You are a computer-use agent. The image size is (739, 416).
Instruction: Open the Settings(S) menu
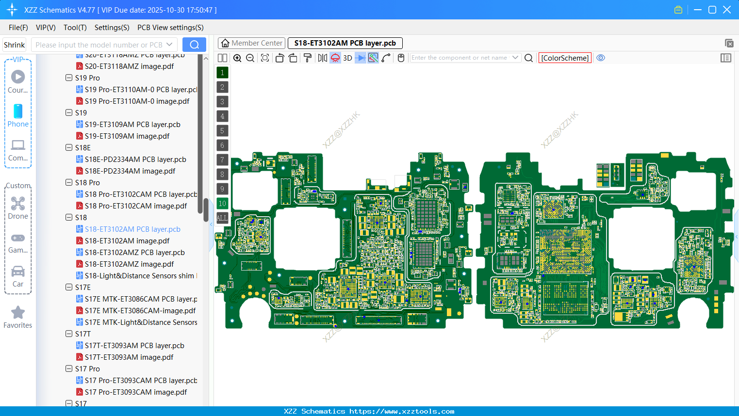[x=112, y=28]
